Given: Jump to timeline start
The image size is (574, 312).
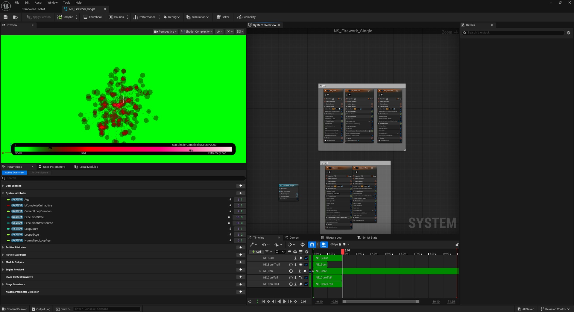Looking at the screenshot, I should point(263,302).
